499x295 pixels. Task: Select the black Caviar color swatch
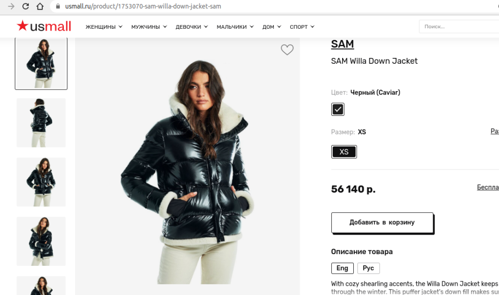tap(338, 109)
